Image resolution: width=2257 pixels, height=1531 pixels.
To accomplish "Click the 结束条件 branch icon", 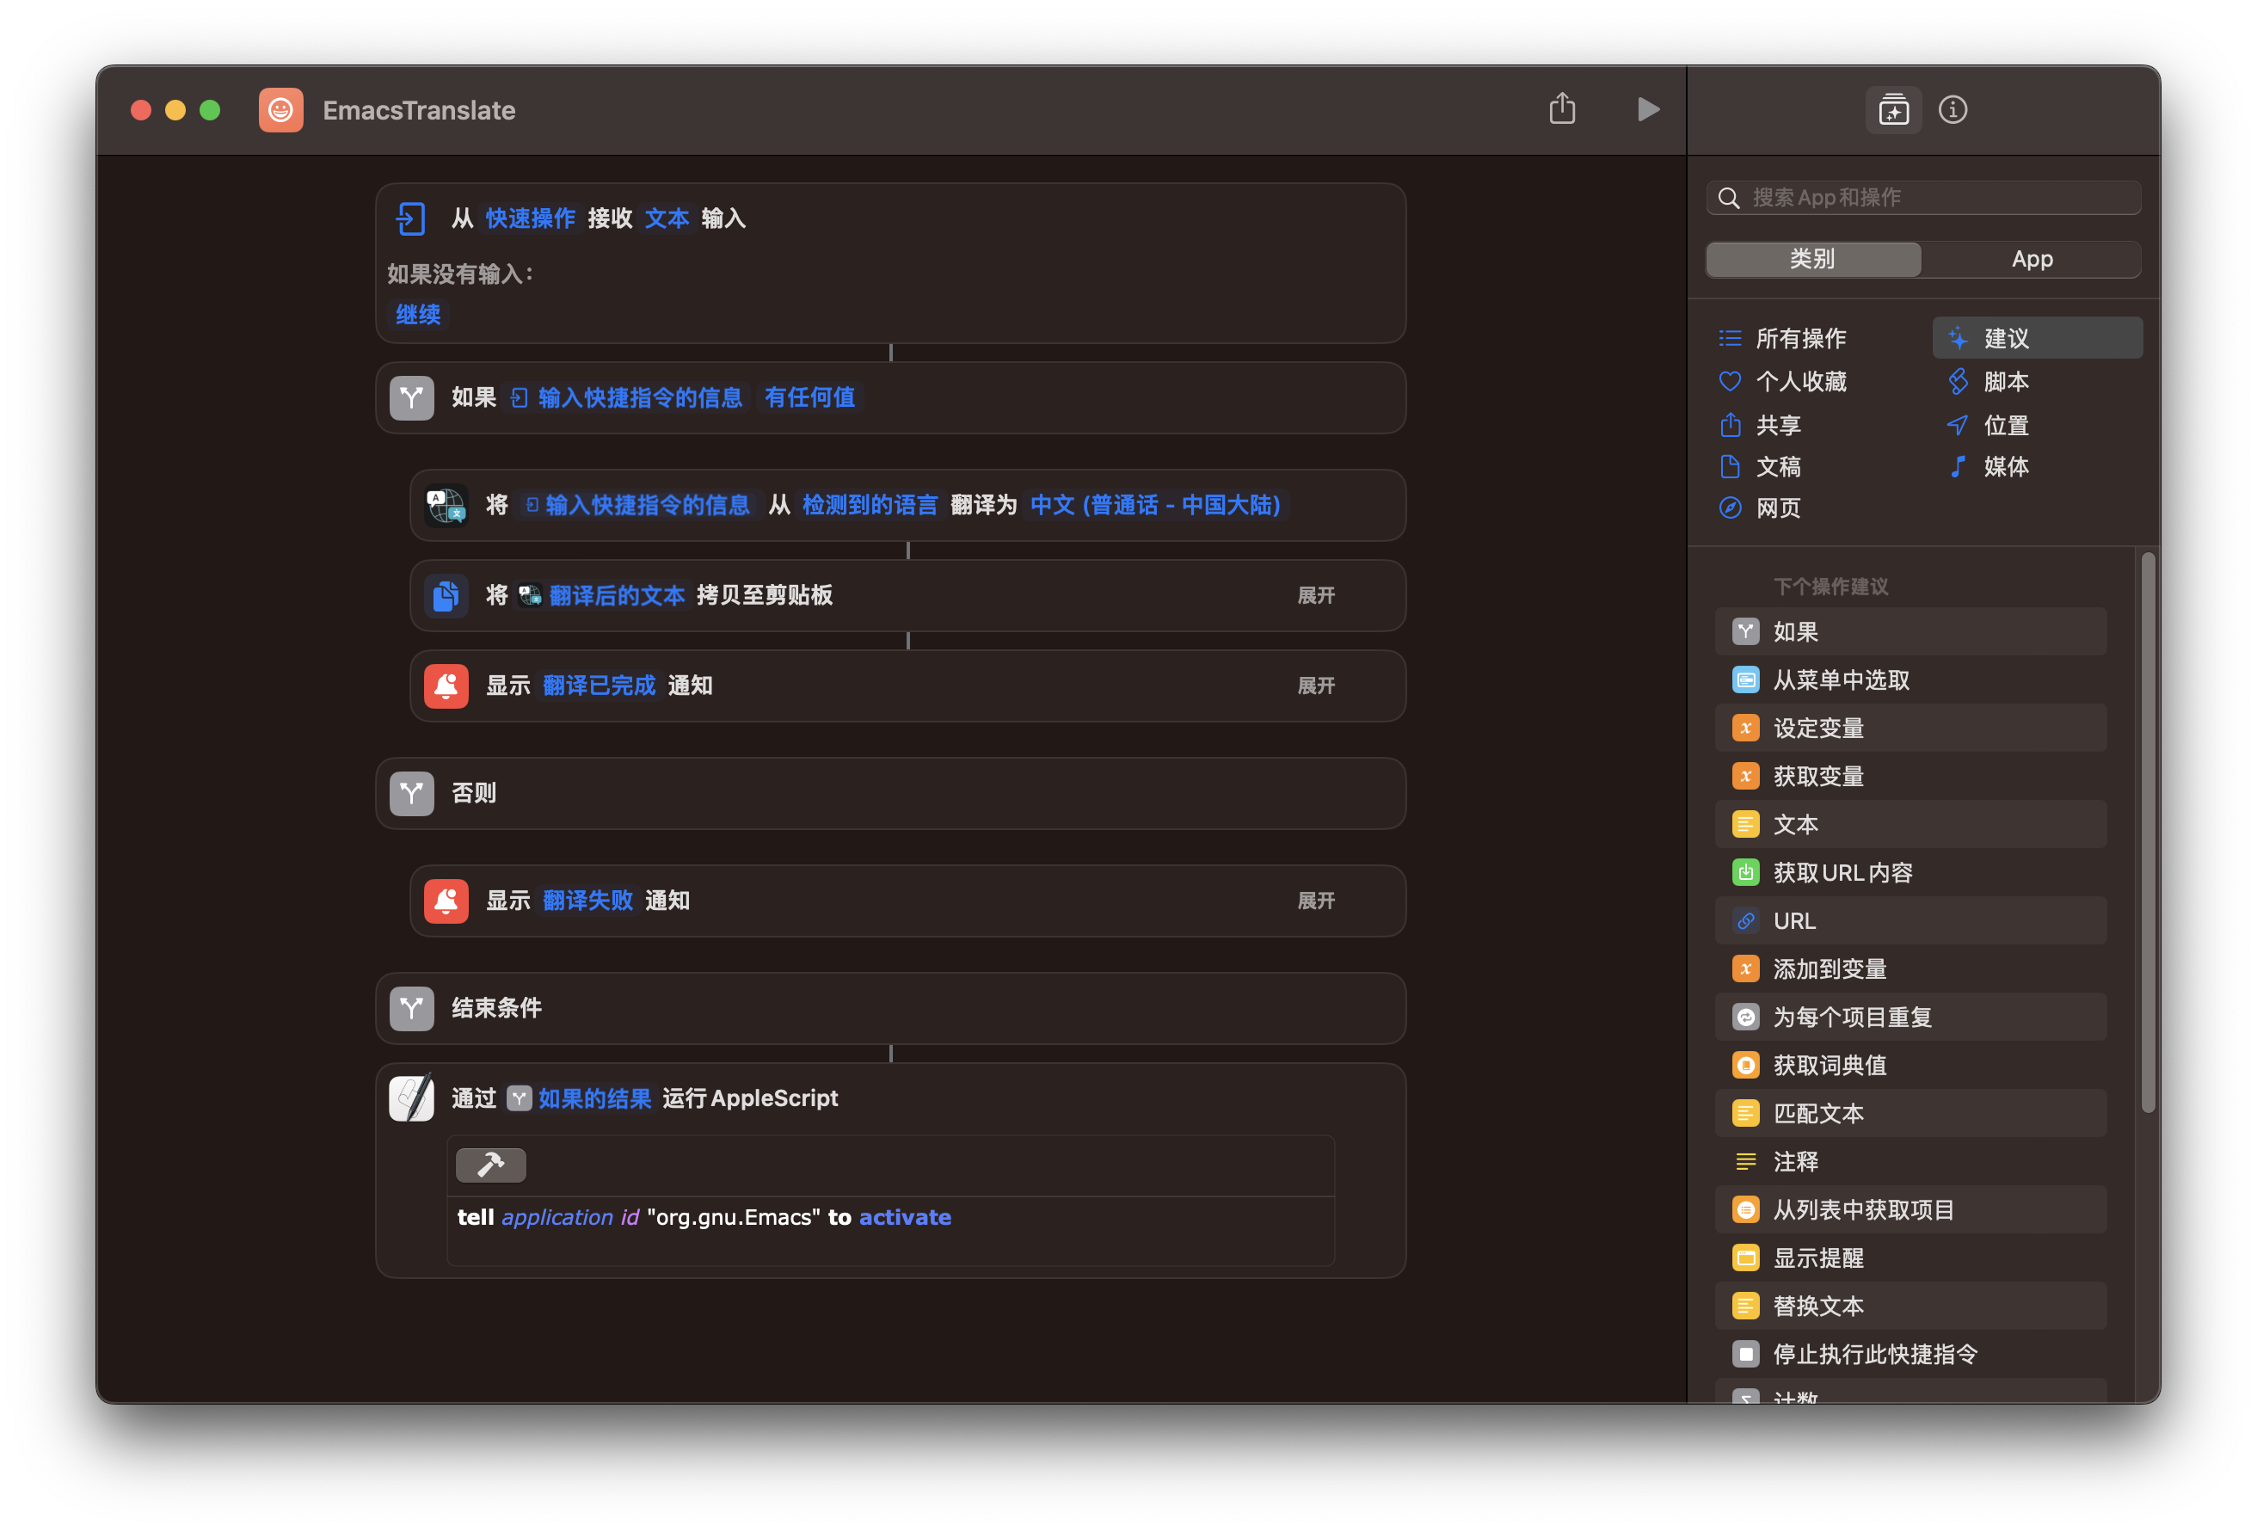I will pos(412,1008).
